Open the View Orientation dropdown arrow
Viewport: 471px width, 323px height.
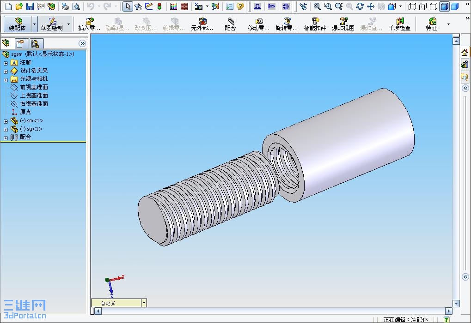(400, 6)
